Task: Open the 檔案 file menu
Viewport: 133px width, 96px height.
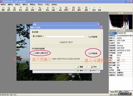Action: tap(3, 5)
